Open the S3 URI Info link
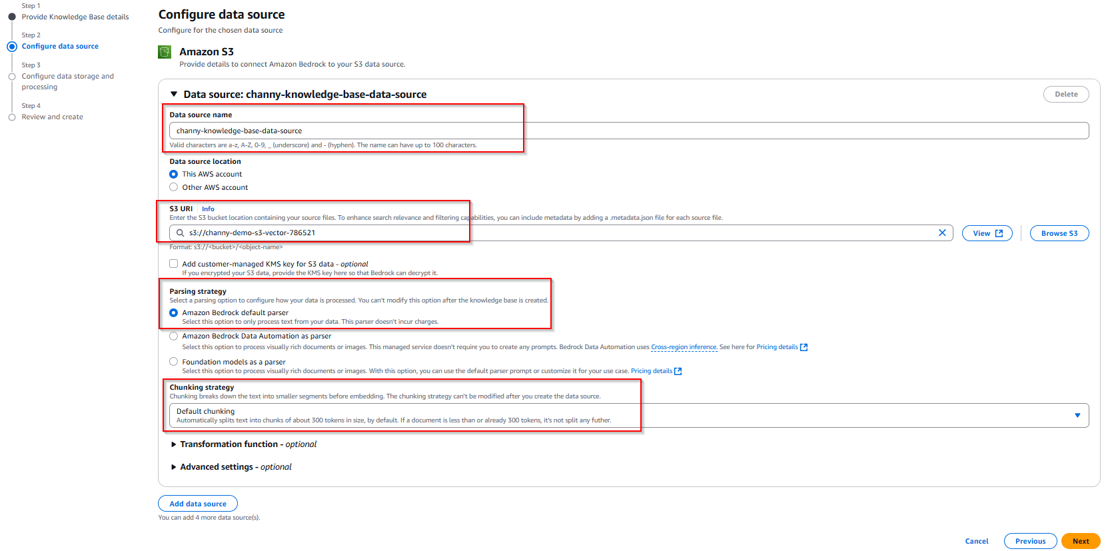The height and width of the screenshot is (551, 1110). tap(208, 209)
